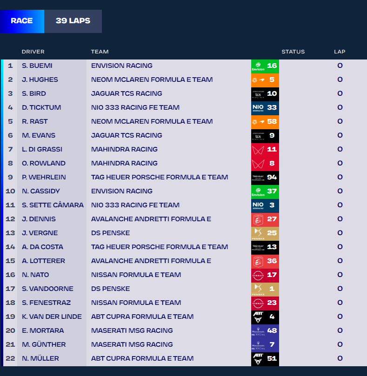The image size is (367, 376).
Task: Click the Envision badge number 37
Action: (265, 191)
